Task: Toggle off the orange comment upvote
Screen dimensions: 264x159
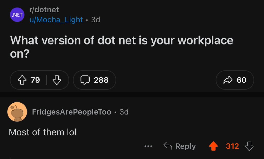Action: coord(213,146)
